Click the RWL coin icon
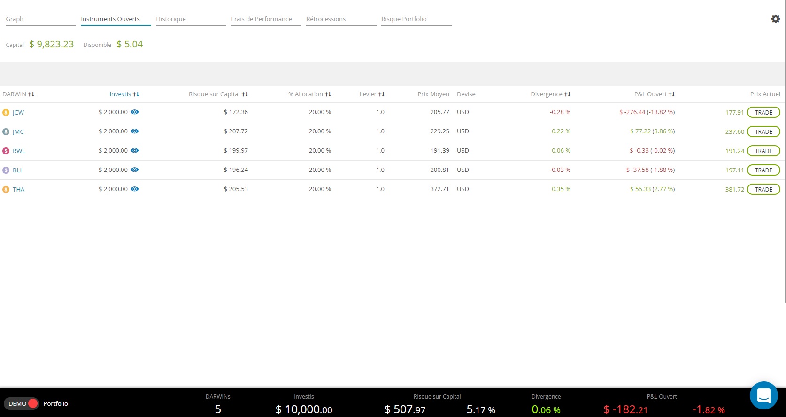Viewport: 786px width, 417px height. tap(6, 151)
